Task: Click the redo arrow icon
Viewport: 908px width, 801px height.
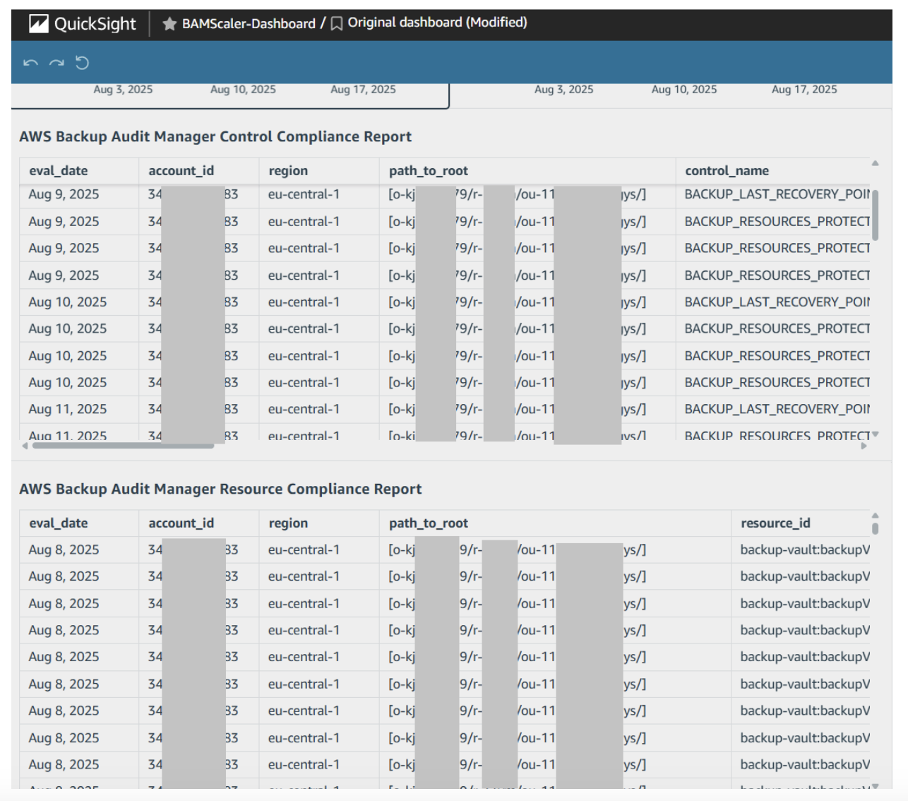Action: point(56,63)
